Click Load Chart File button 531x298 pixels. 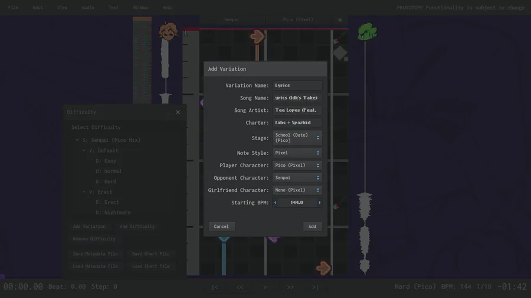(x=150, y=266)
